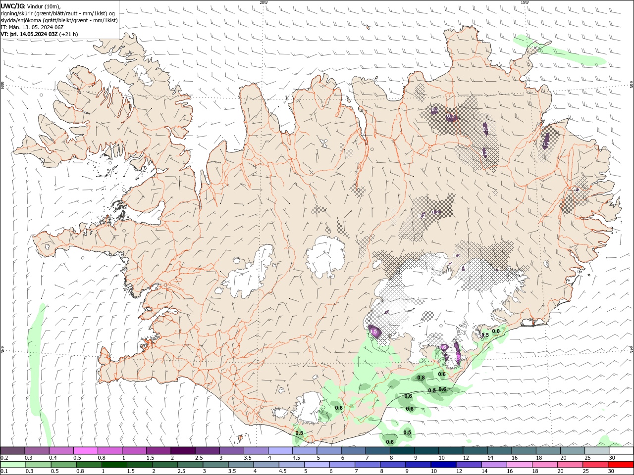
Task: Pick lower legend swatch between 0.3 and 0.5
Action: [38, 465]
